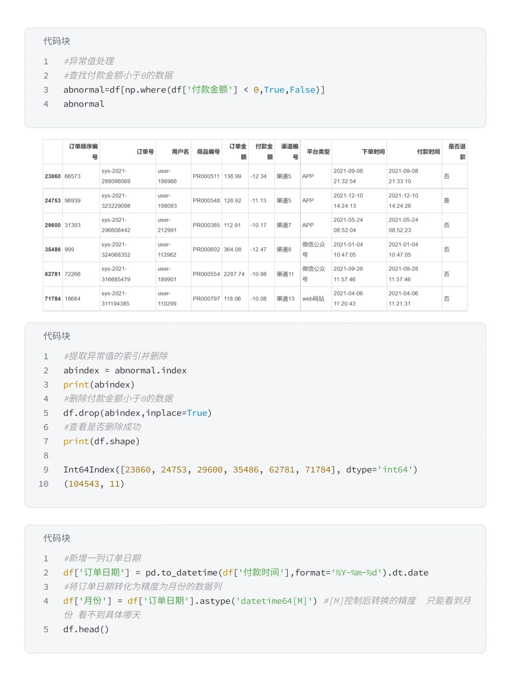Select the web网站 platform cell
Image resolution: width=510 pixels, height=681 pixels.
coord(313,299)
